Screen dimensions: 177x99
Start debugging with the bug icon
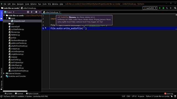click(x=163, y=8)
